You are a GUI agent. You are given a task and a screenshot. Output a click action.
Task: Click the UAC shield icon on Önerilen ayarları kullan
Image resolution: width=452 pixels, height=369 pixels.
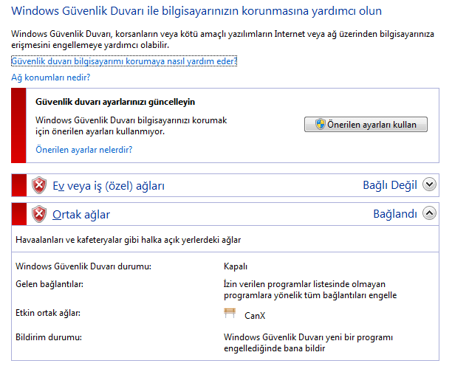321,125
